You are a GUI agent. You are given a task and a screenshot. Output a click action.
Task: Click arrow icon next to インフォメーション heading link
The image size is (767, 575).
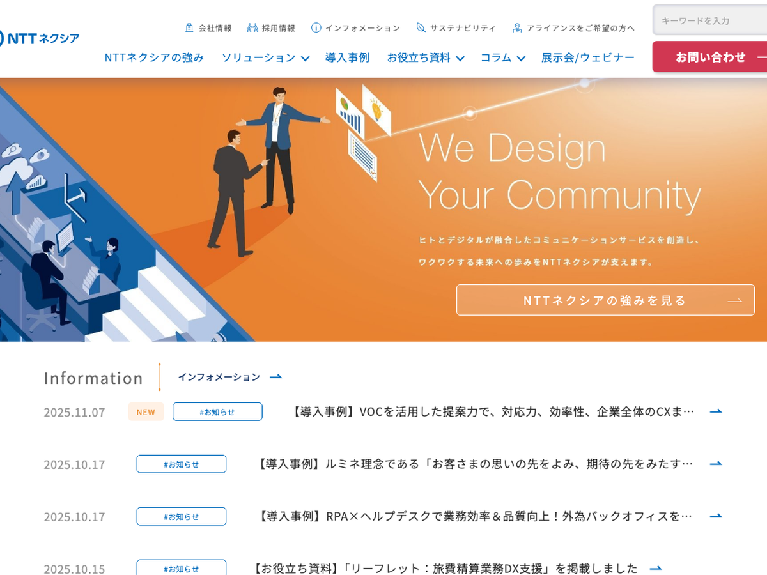tap(275, 377)
